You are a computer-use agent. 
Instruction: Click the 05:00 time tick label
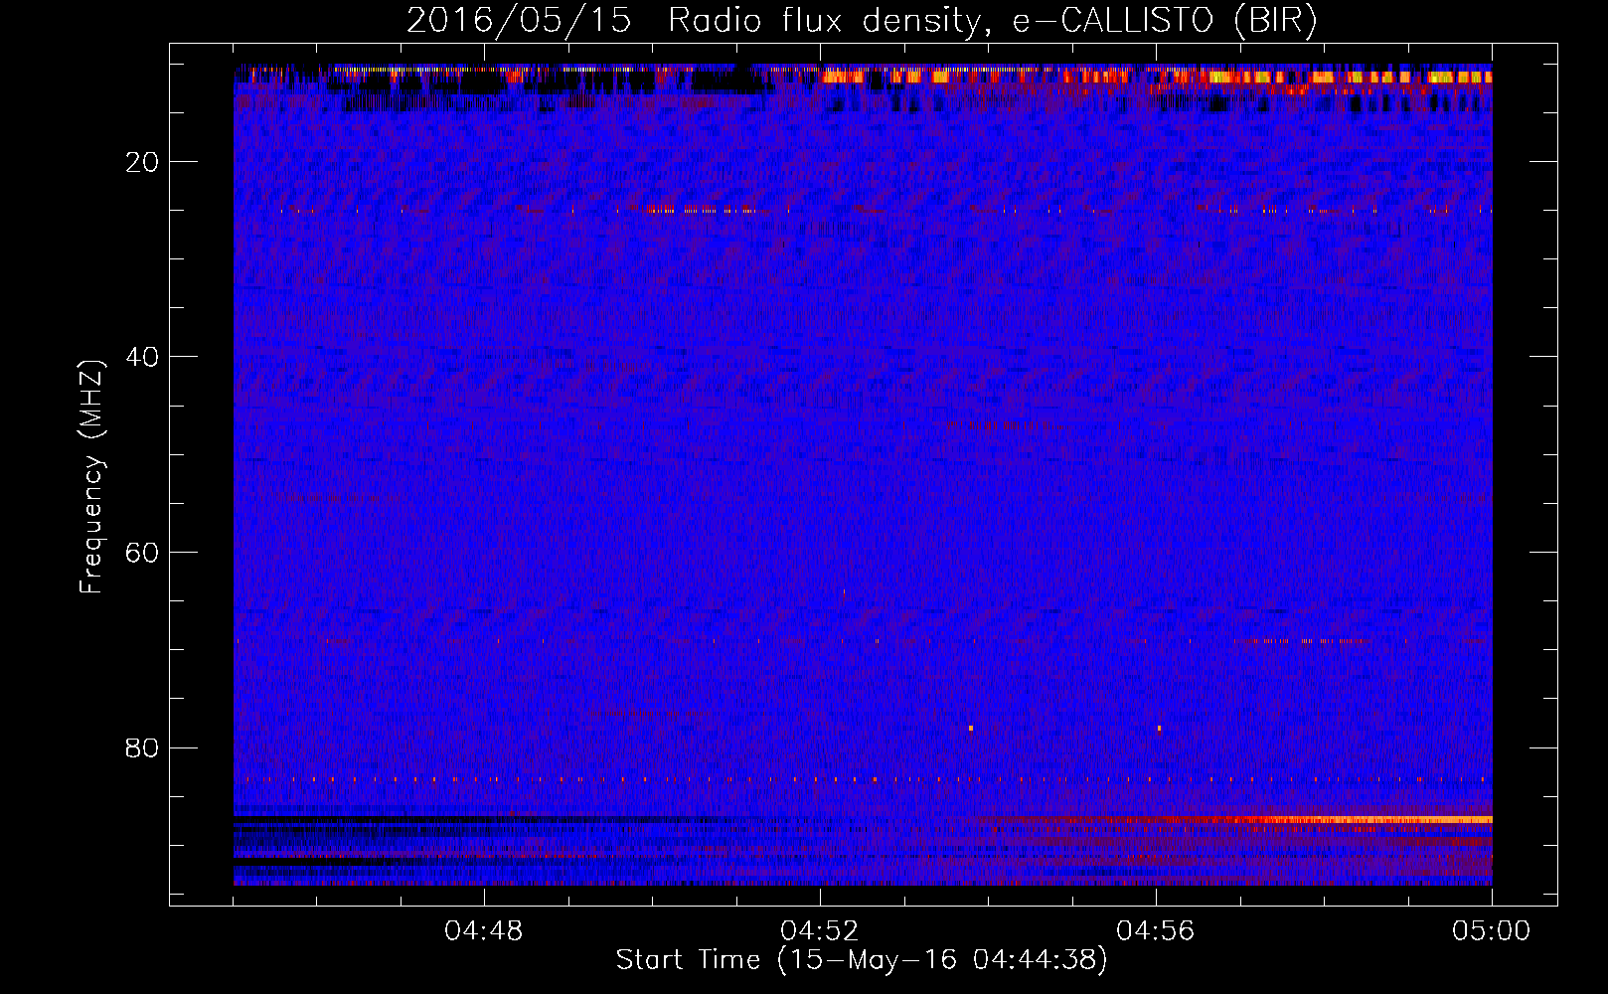pos(1492,931)
